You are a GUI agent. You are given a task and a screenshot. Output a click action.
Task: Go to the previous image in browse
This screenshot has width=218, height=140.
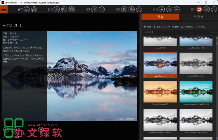click(x=162, y=9)
